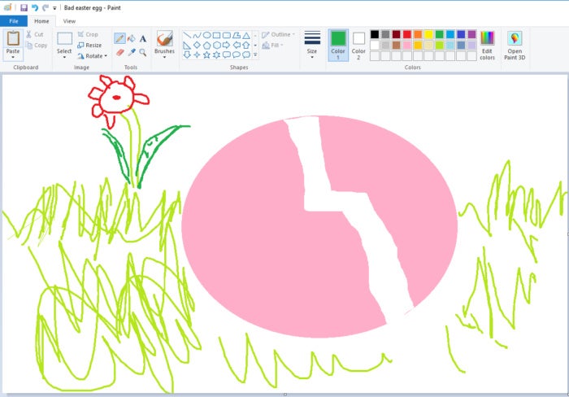The image size is (569, 397).
Task: Choose the purple color swatch
Action: pos(471,34)
